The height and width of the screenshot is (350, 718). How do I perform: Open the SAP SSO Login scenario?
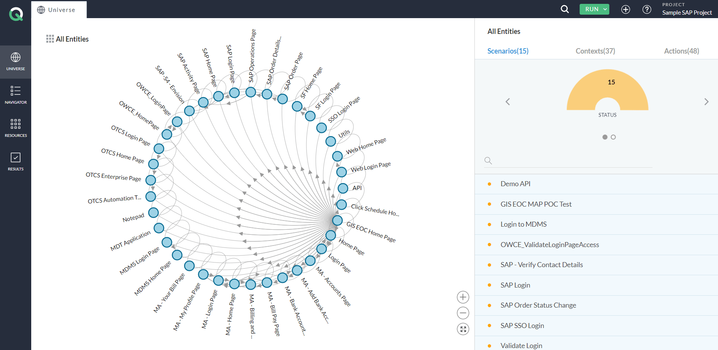pos(596,326)
